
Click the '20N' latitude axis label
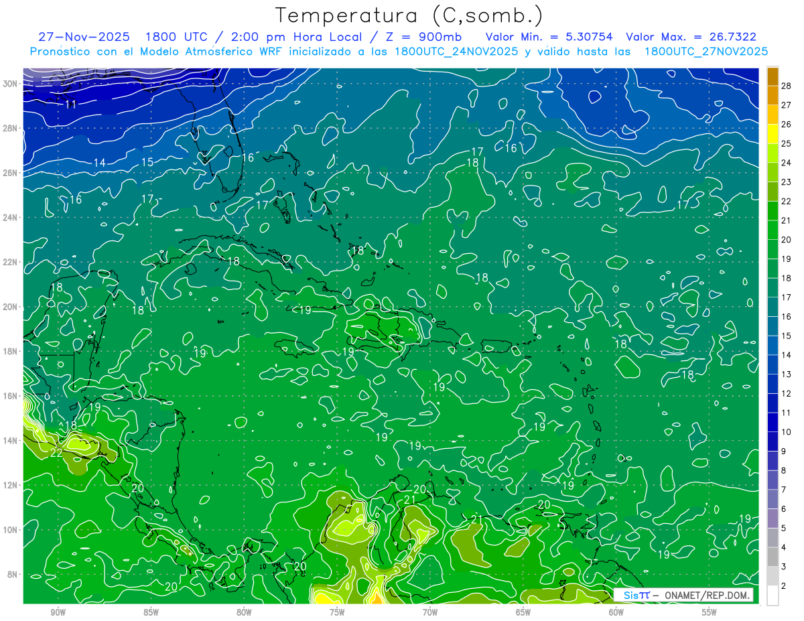point(10,307)
